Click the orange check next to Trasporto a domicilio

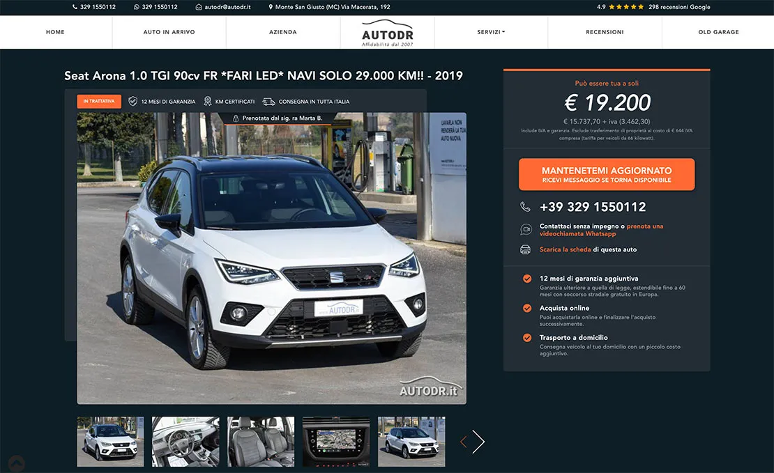[527, 338]
